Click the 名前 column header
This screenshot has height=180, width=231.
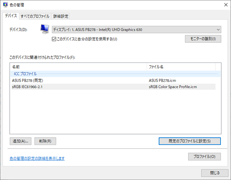[x=79, y=67]
